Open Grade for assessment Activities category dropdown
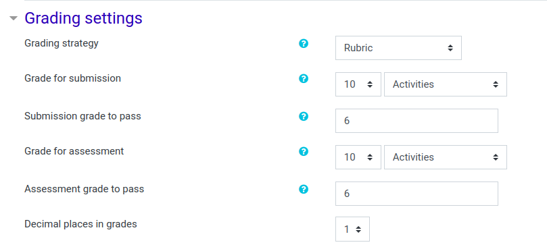The image size is (547, 251). (x=445, y=157)
